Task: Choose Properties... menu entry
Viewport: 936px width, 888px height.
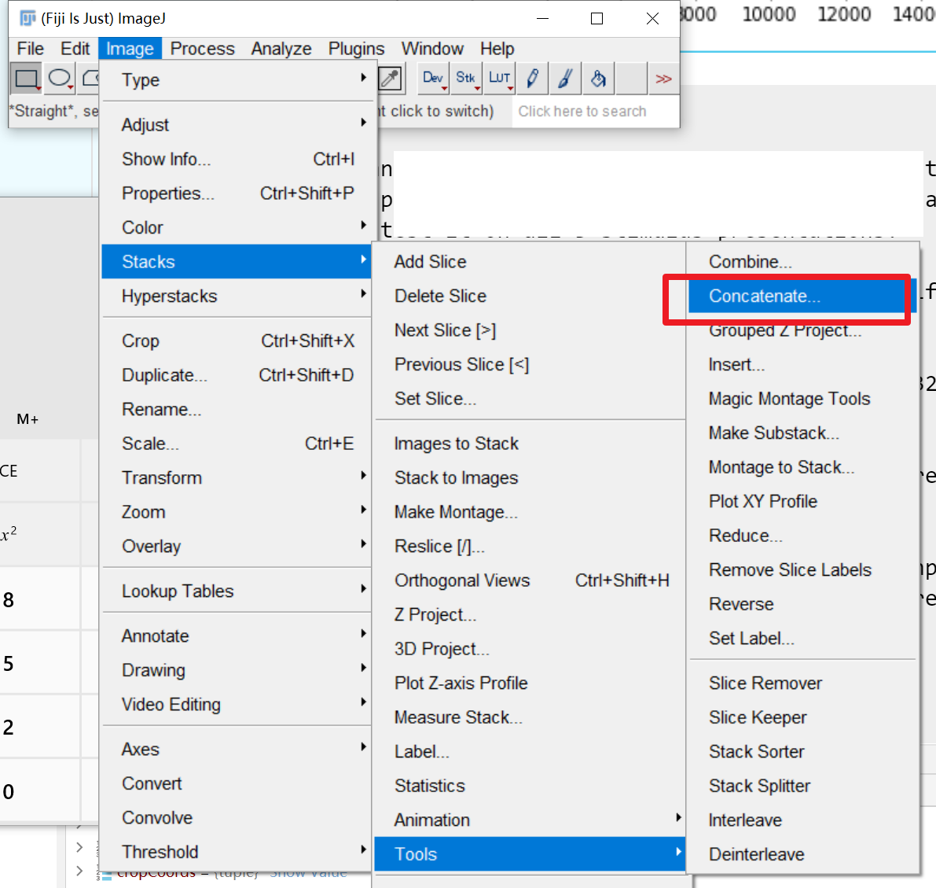Action: click(237, 193)
